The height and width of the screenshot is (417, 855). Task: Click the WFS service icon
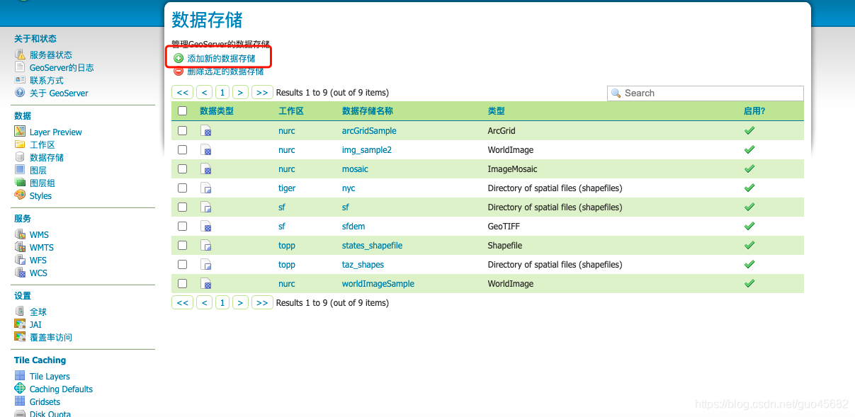[x=20, y=260]
